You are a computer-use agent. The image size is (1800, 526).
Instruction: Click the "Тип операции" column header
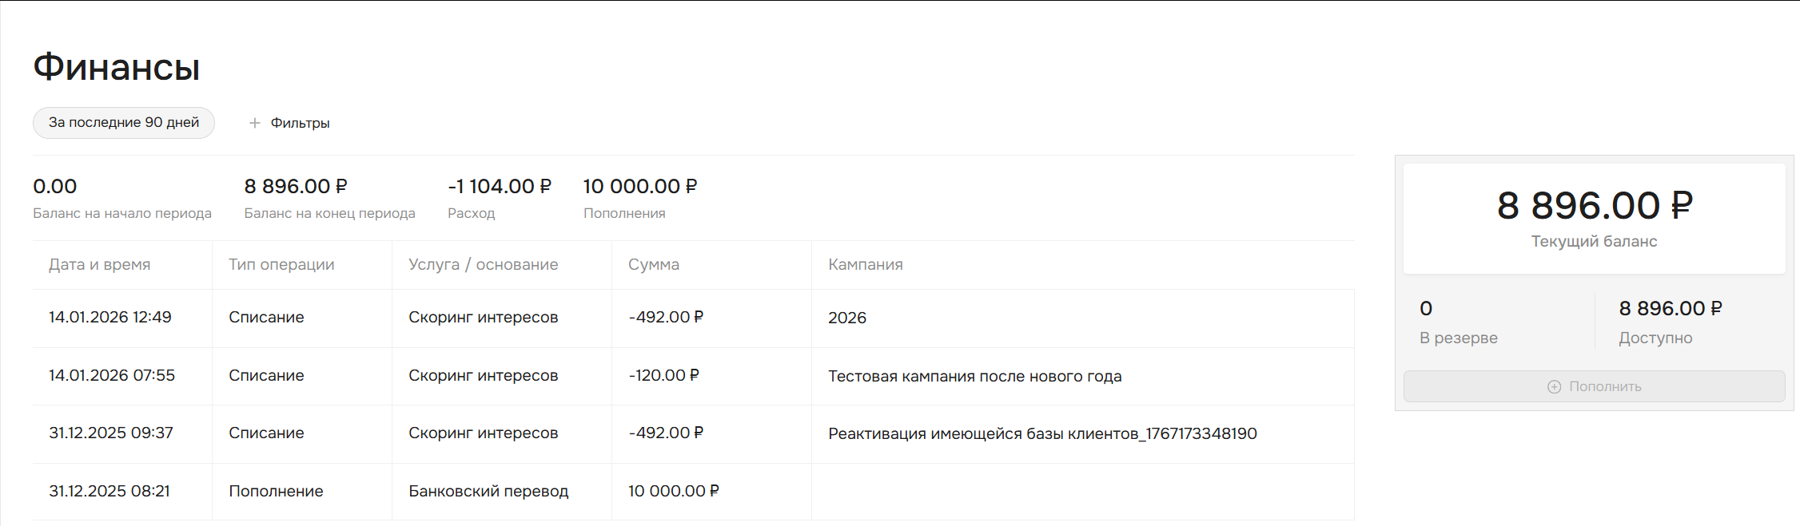tap(281, 265)
